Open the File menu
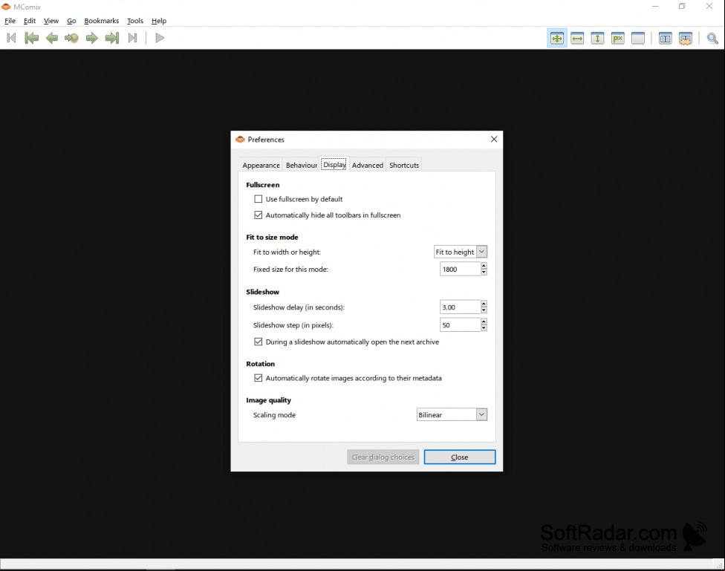725x571 pixels. (10, 21)
